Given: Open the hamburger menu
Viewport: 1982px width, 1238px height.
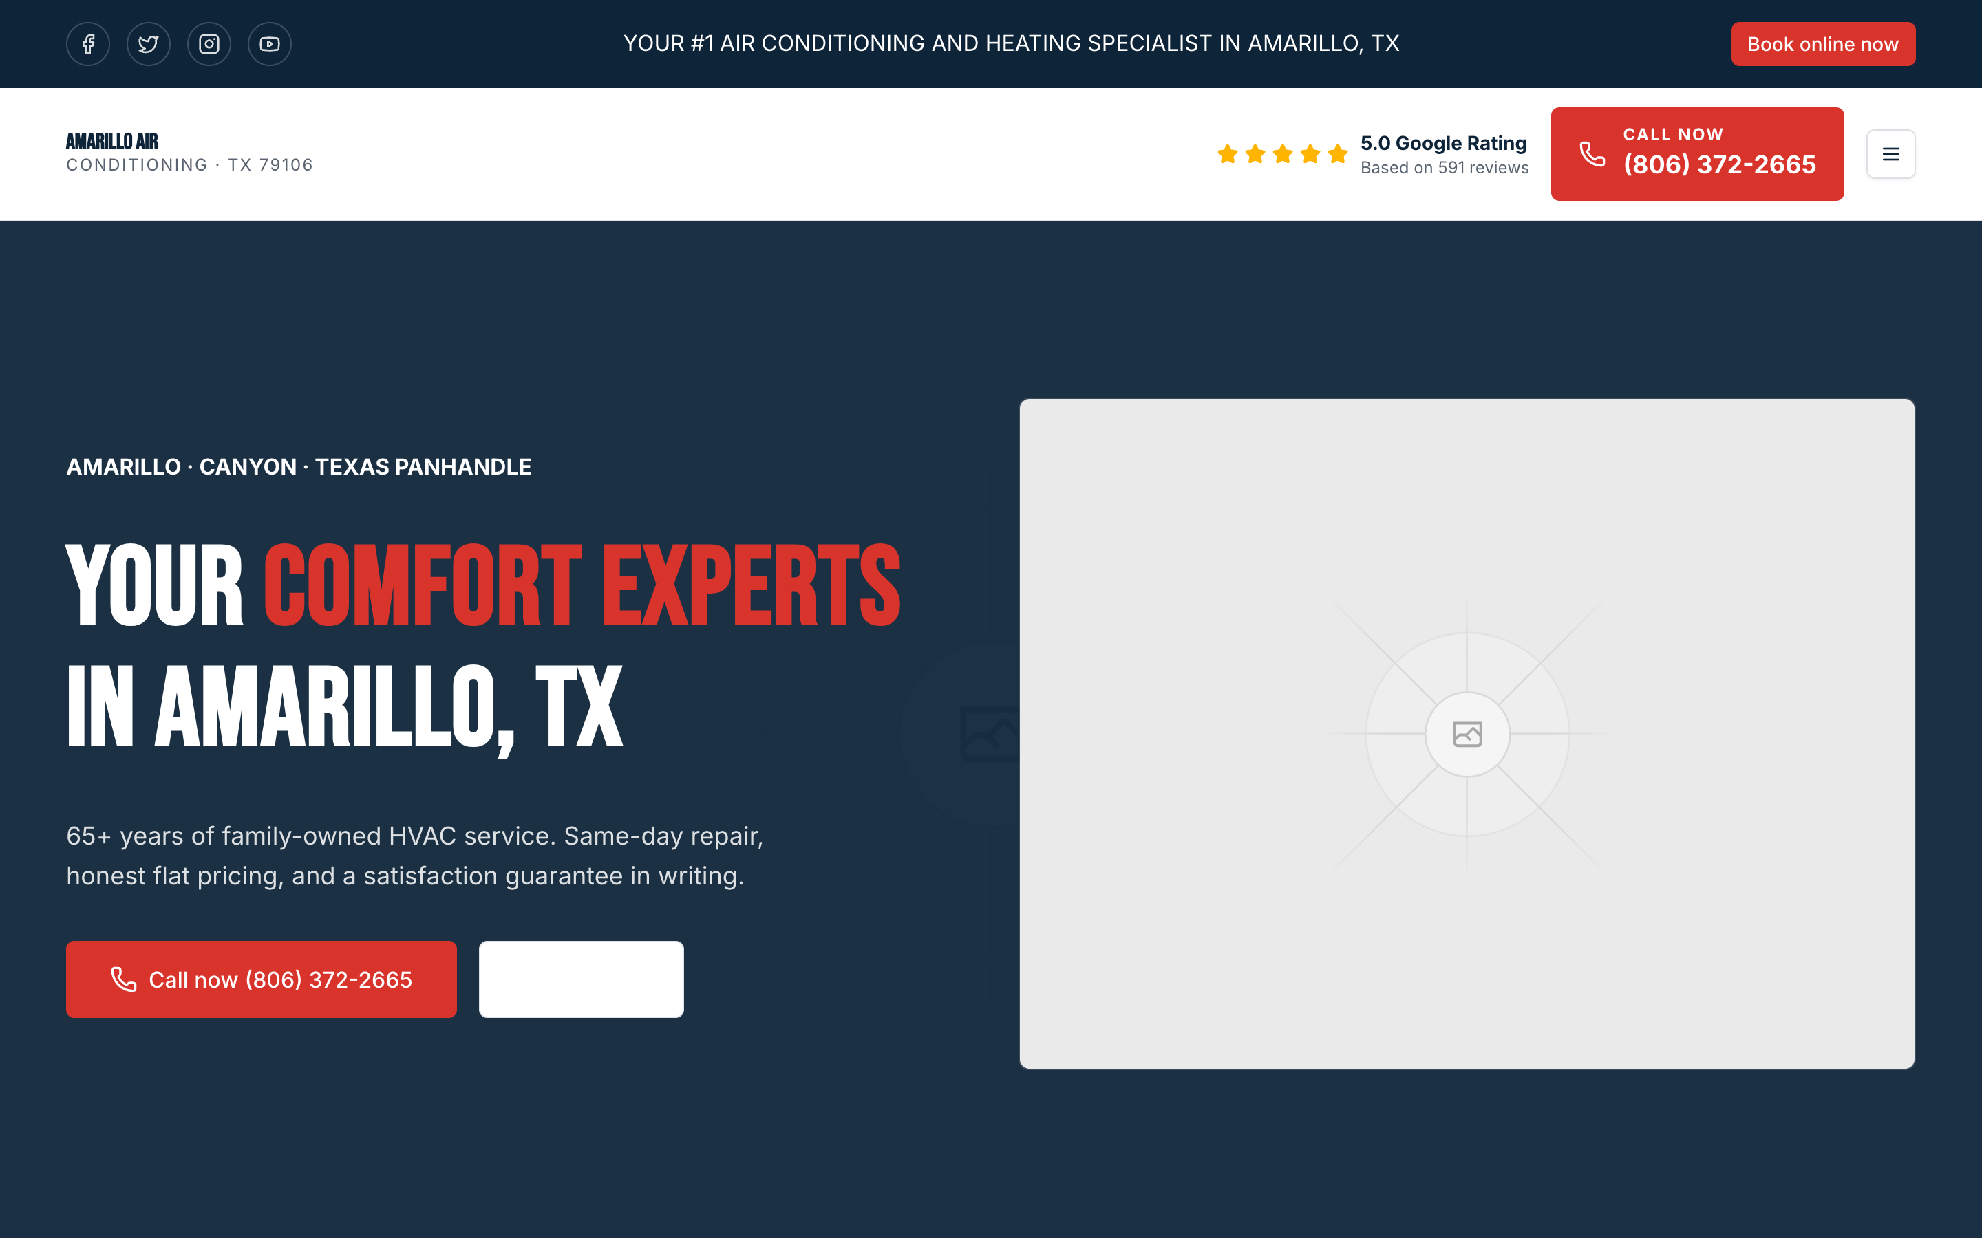Looking at the screenshot, I should click(x=1890, y=154).
